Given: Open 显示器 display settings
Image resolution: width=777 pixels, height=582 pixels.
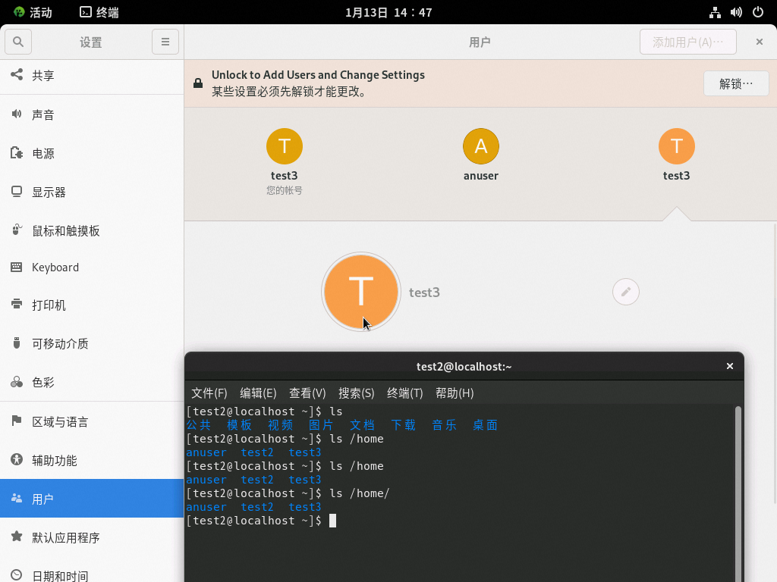Looking at the screenshot, I should point(49,192).
